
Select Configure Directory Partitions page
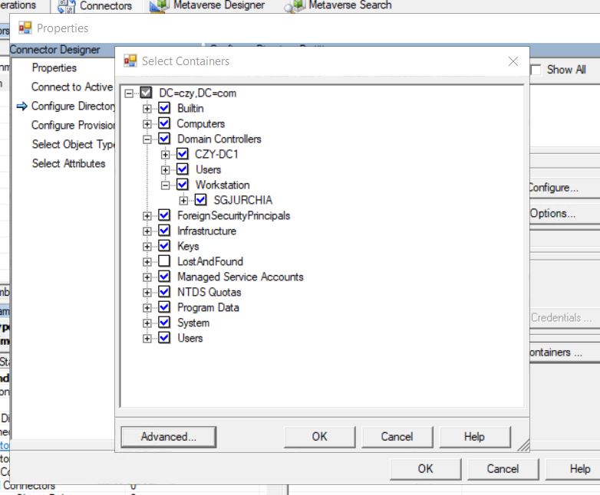coord(73,106)
